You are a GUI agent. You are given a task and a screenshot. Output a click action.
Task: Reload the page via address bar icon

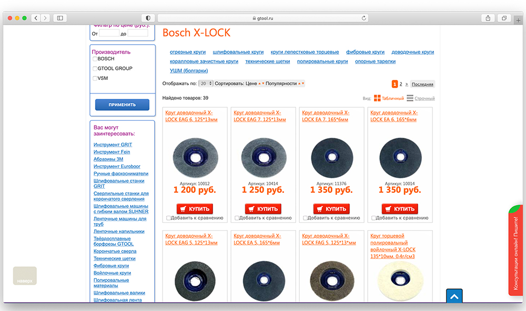coord(363,18)
